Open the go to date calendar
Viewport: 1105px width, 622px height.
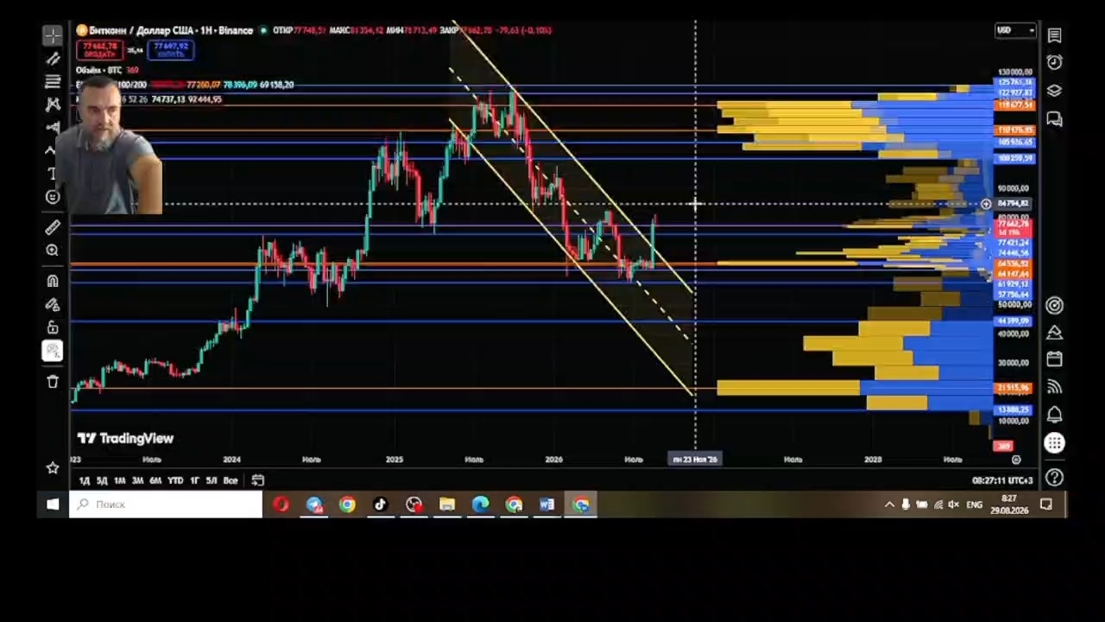click(x=258, y=480)
